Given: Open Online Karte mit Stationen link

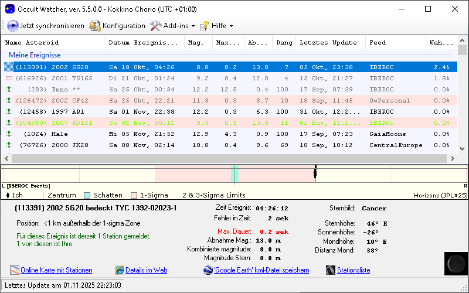Looking at the screenshot, I should 56,270.
